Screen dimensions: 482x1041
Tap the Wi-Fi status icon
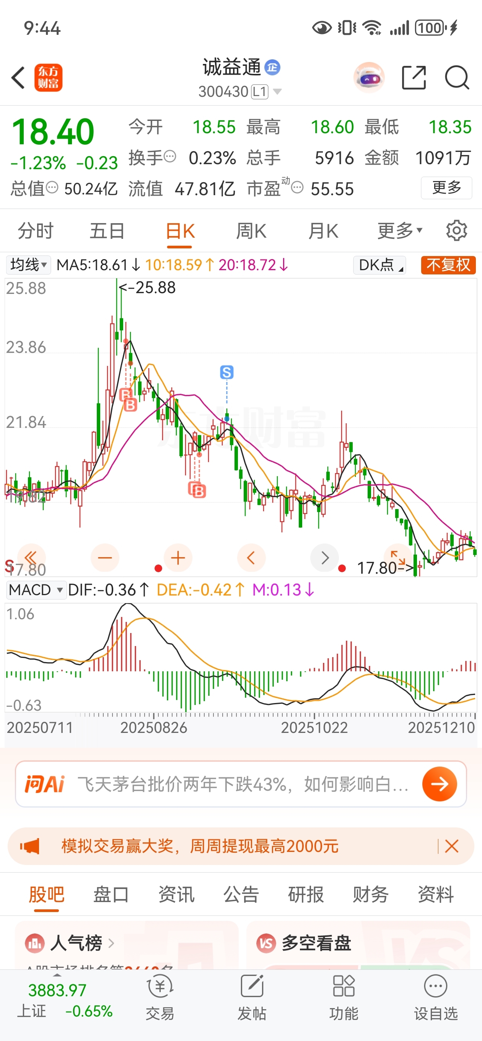372,28
